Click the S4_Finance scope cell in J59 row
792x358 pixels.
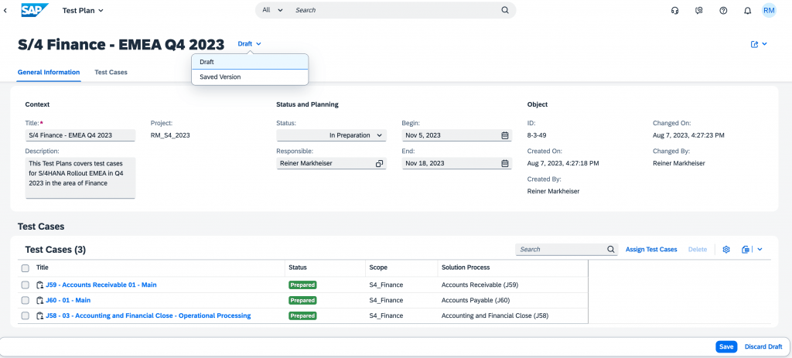coord(387,285)
